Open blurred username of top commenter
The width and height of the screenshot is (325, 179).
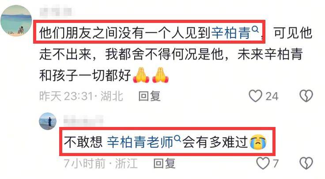[56, 12]
